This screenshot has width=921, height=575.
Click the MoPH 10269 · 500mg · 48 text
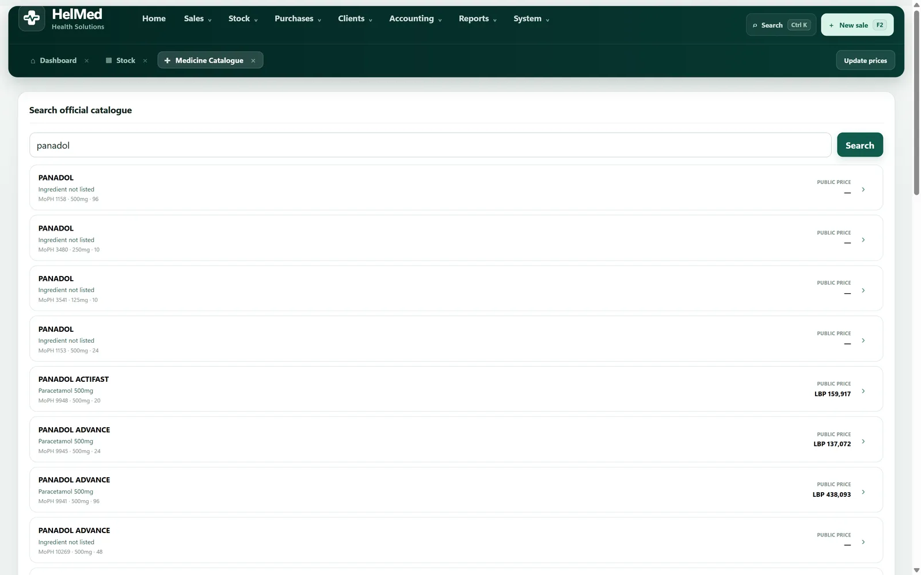tap(70, 552)
